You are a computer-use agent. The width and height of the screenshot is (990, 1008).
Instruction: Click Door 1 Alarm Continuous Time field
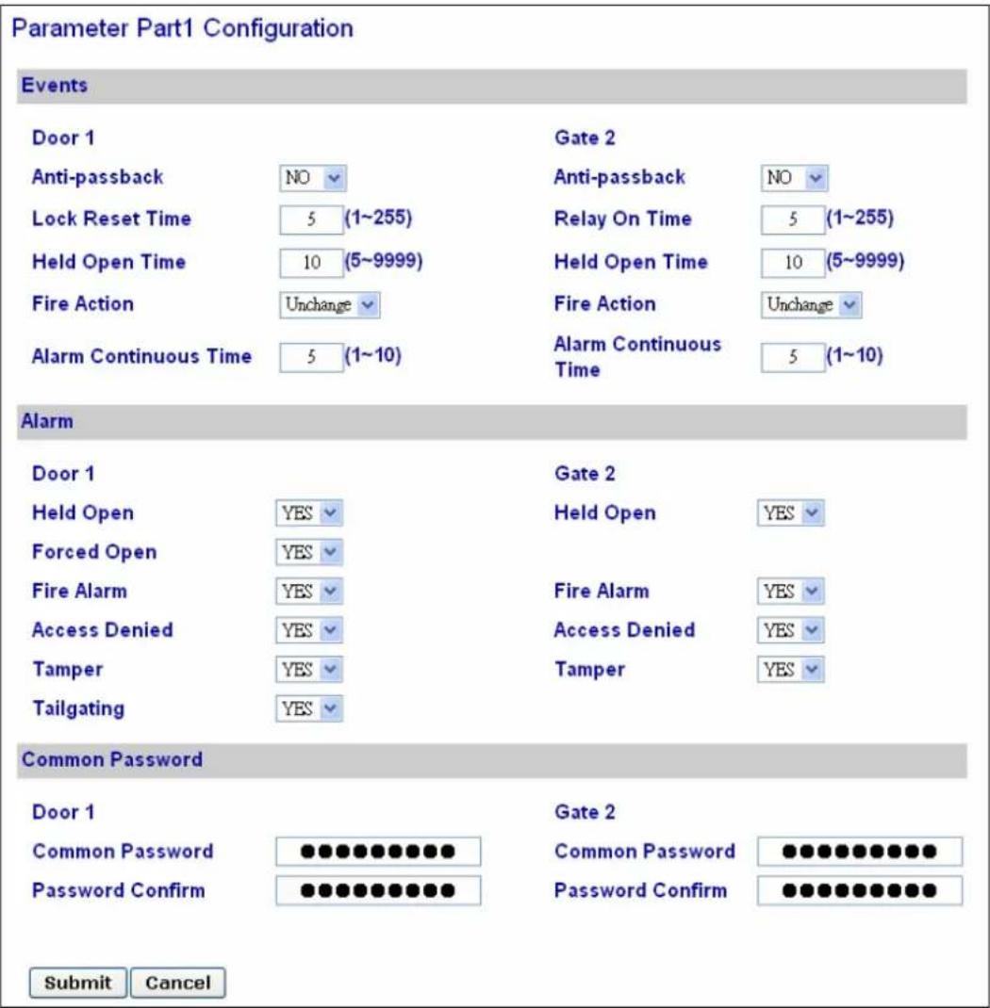pyautogui.click(x=311, y=357)
